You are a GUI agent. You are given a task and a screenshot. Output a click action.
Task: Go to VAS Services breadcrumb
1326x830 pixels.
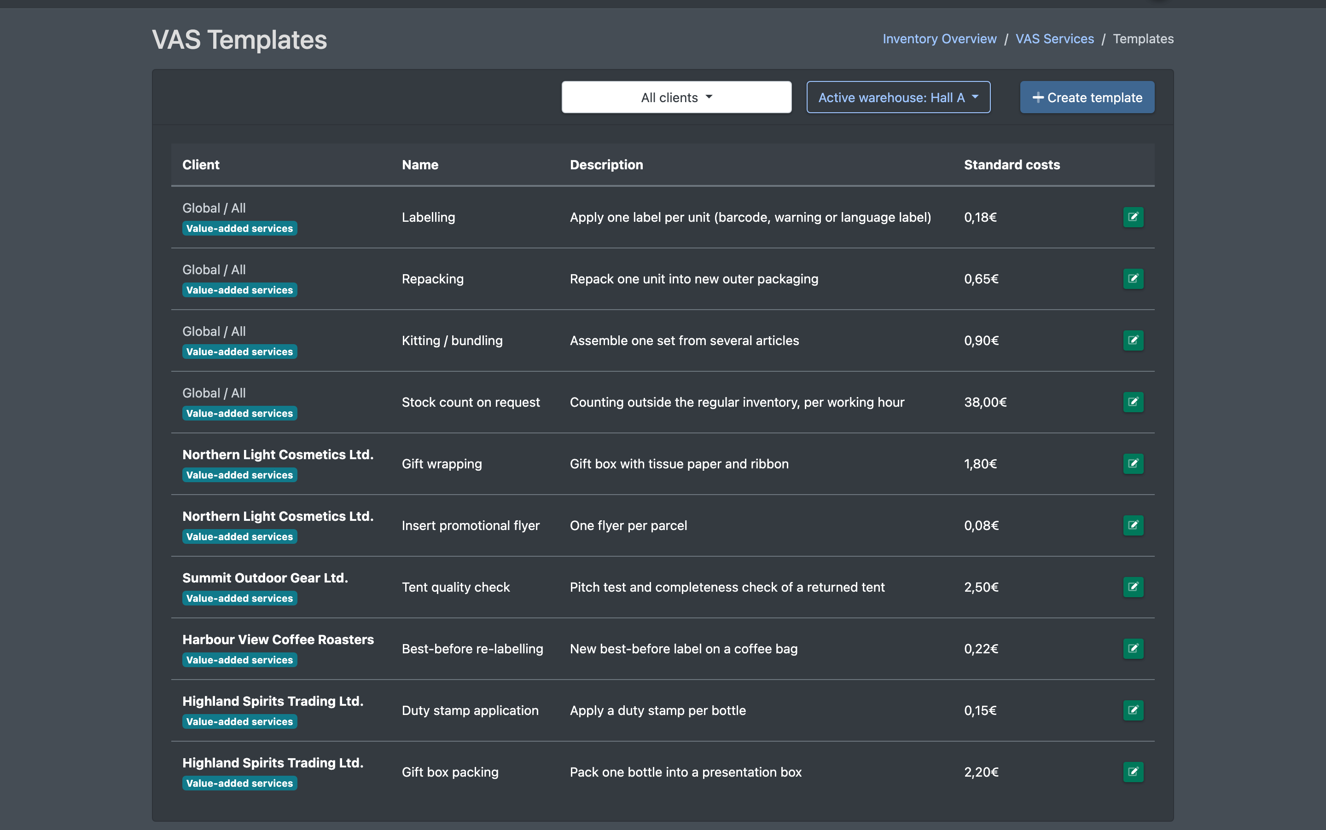[1054, 39]
